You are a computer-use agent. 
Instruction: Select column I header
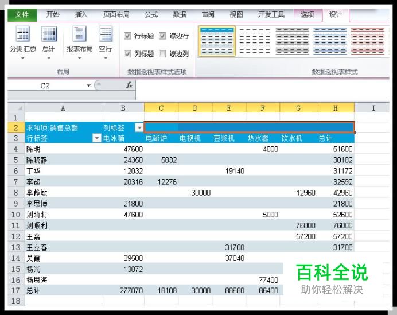(373, 108)
